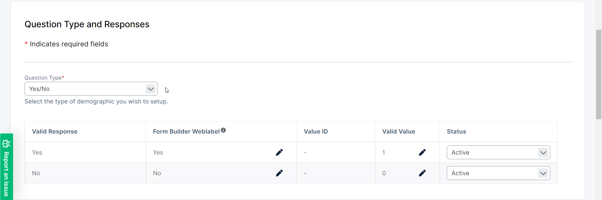The height and width of the screenshot is (200, 602).
Task: Click the Status column header
Action: tap(456, 132)
